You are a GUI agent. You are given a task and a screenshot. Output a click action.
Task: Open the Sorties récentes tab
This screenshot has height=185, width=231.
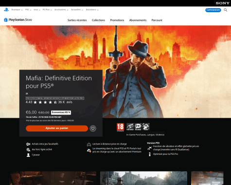click(x=77, y=20)
